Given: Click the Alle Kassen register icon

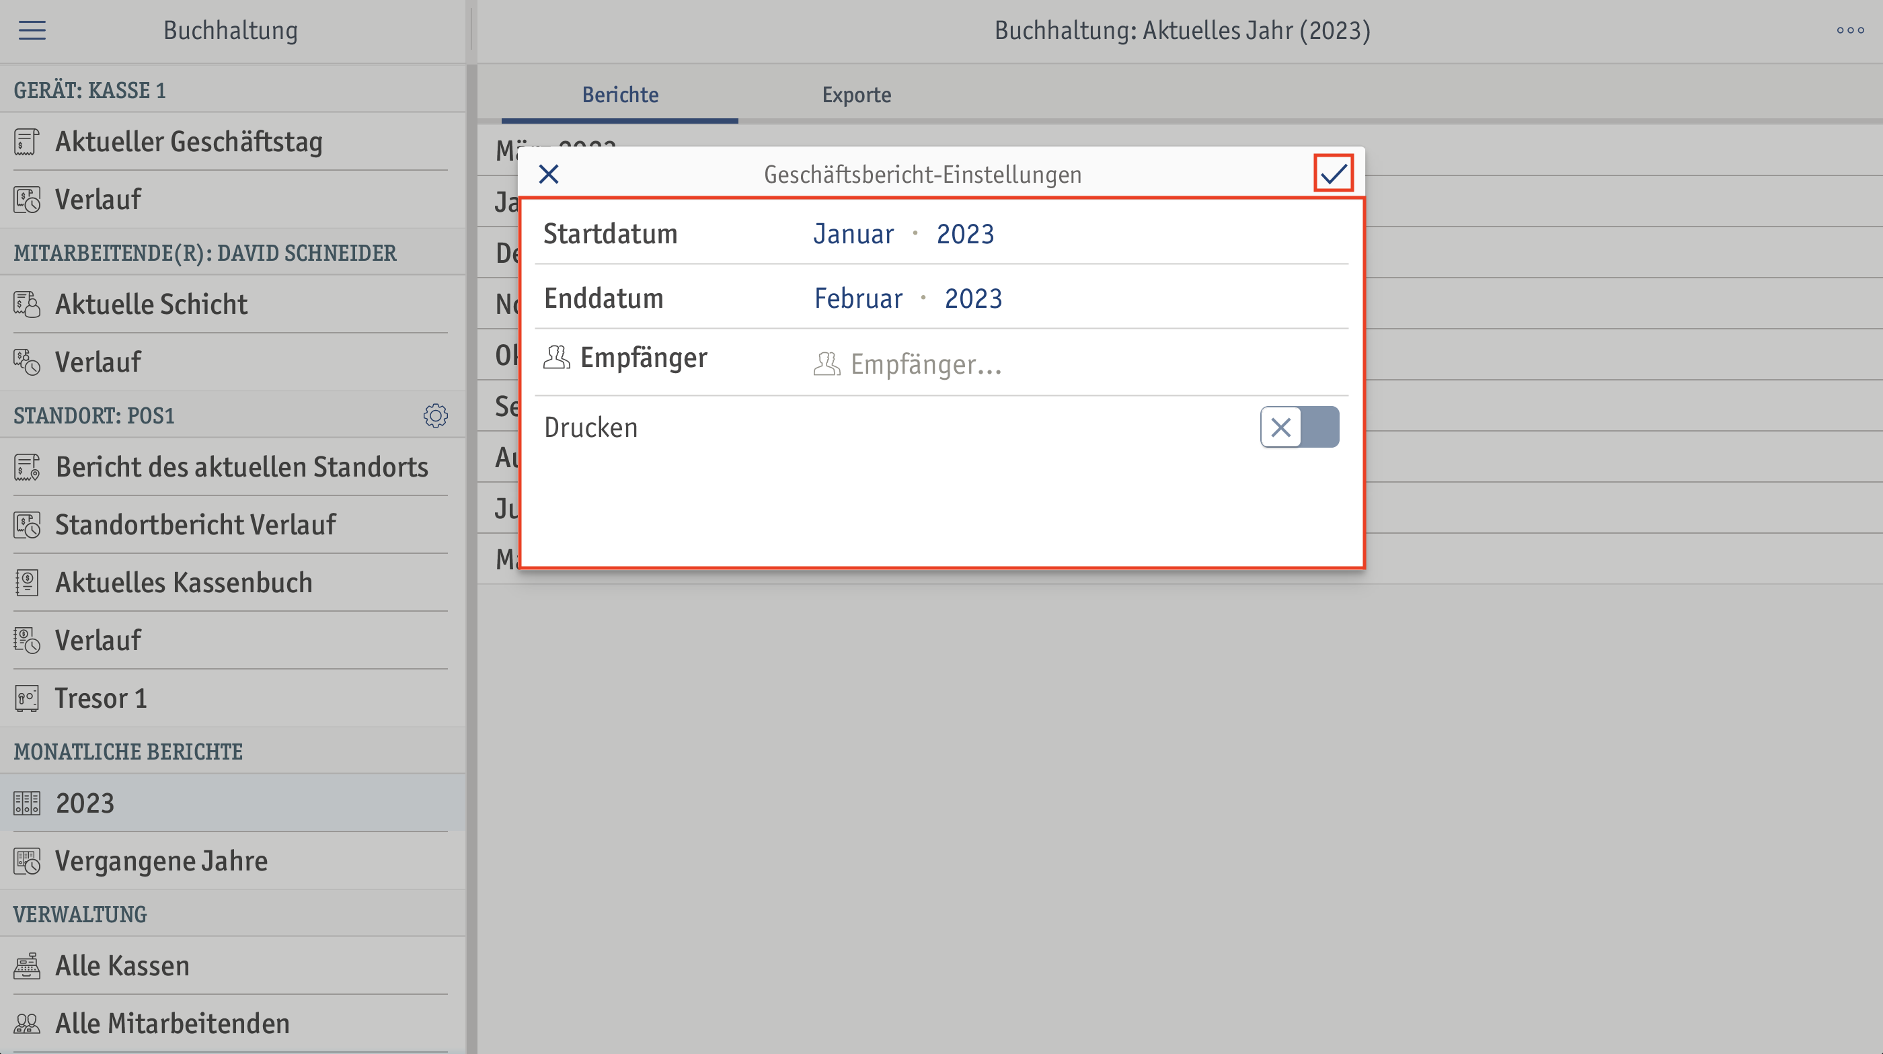Looking at the screenshot, I should tap(27, 966).
